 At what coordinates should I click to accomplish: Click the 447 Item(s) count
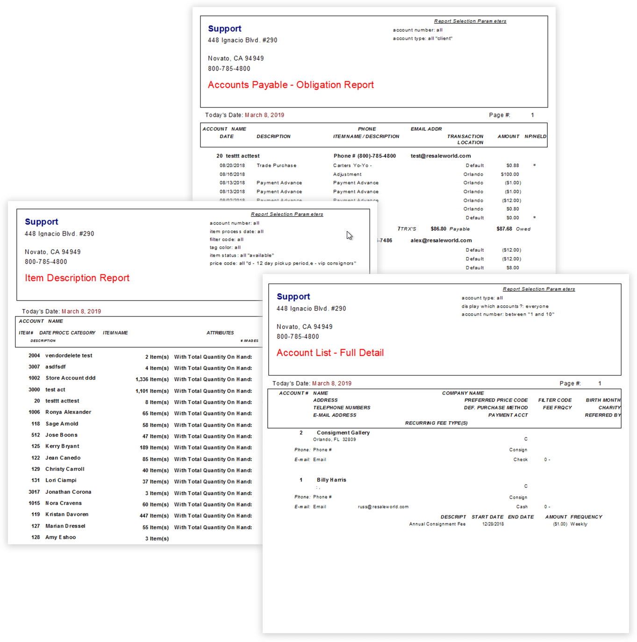click(154, 516)
